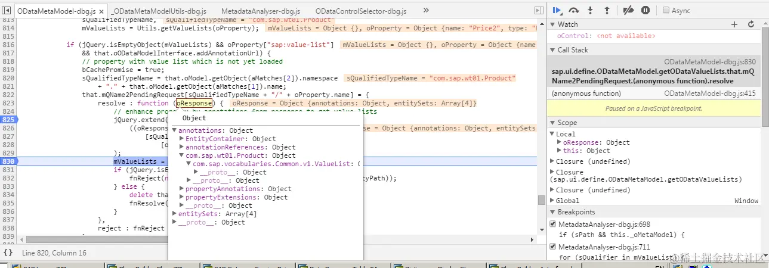
Task: Collapse the annotations node in the popup
Action: tap(174, 130)
